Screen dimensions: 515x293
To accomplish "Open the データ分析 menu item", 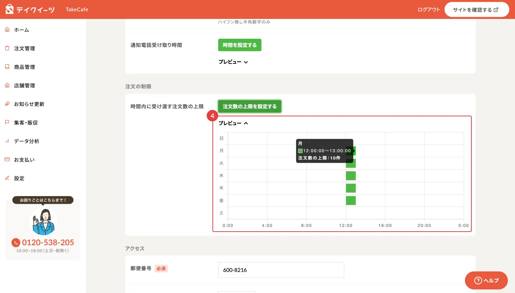I will pyautogui.click(x=27, y=141).
